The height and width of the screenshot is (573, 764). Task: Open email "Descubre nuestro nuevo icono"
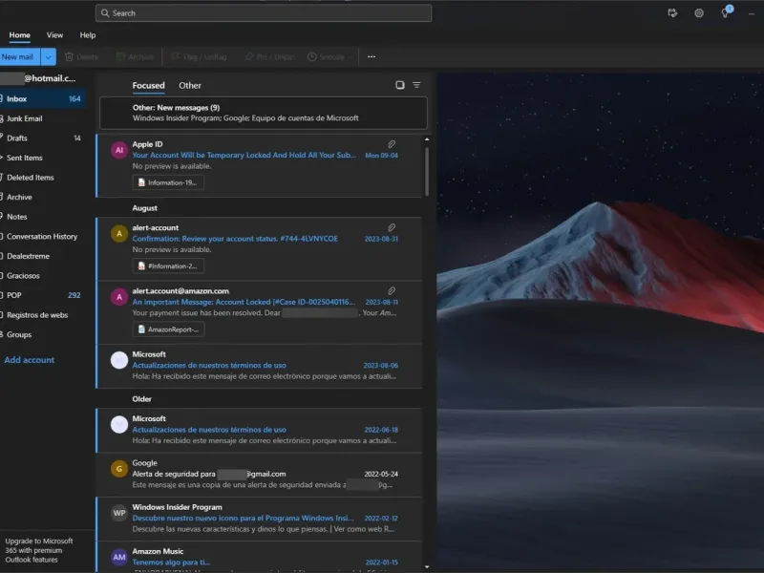click(x=260, y=519)
